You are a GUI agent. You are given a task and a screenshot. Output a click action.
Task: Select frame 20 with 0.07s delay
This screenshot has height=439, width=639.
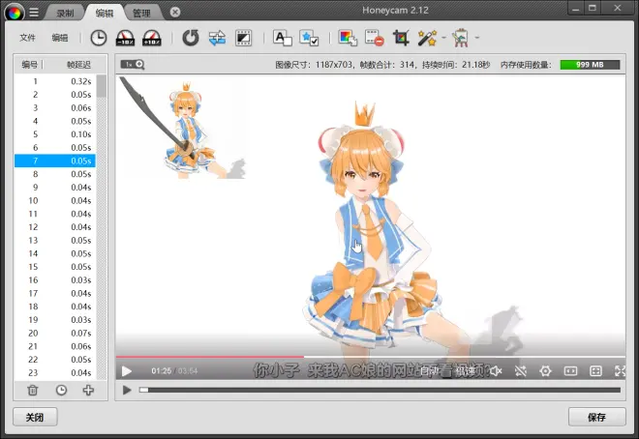pos(55,333)
